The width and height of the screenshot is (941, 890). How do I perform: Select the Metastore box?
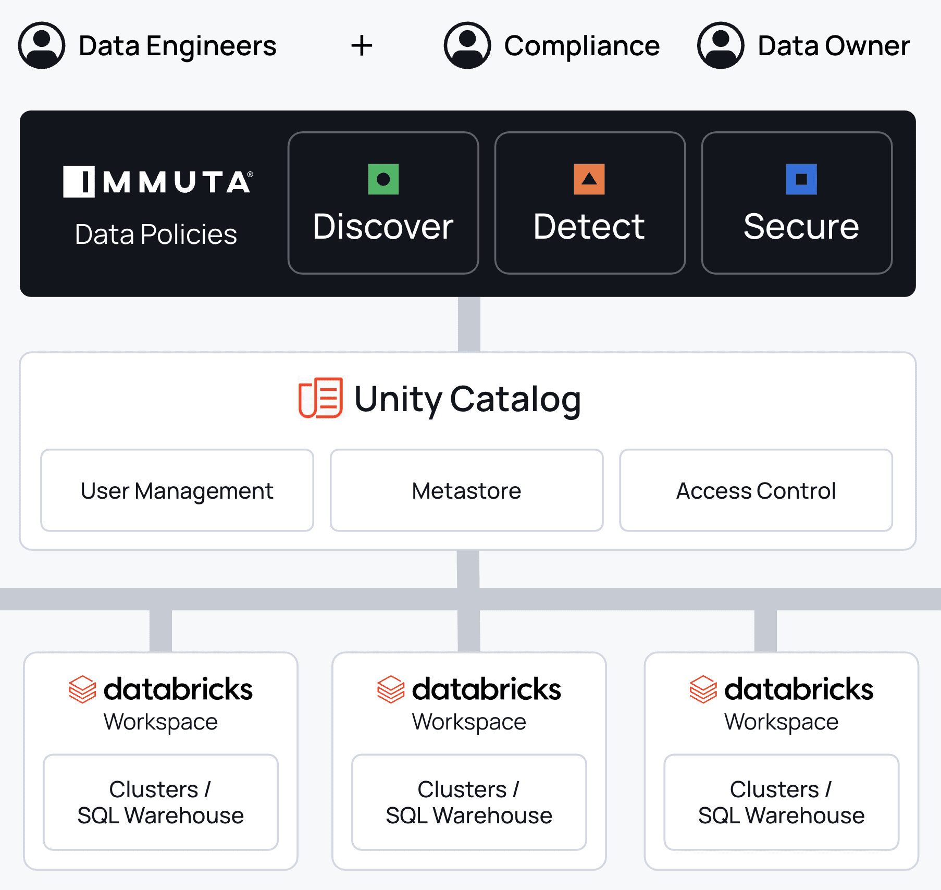[466, 490]
